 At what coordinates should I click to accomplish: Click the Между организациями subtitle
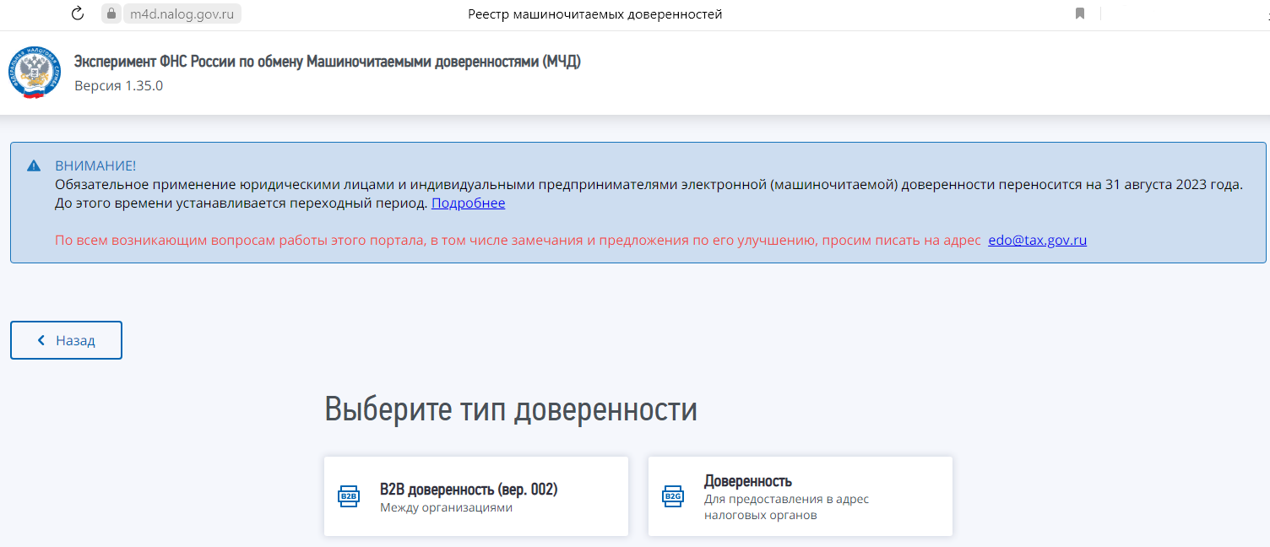coord(446,507)
